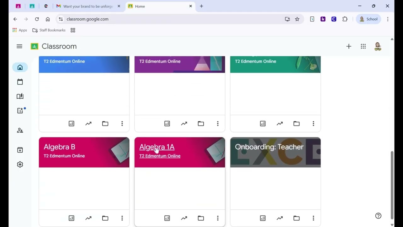Viewport: 403px width, 227px height.
Task: Open the Google account avatar menu
Action: point(378,46)
